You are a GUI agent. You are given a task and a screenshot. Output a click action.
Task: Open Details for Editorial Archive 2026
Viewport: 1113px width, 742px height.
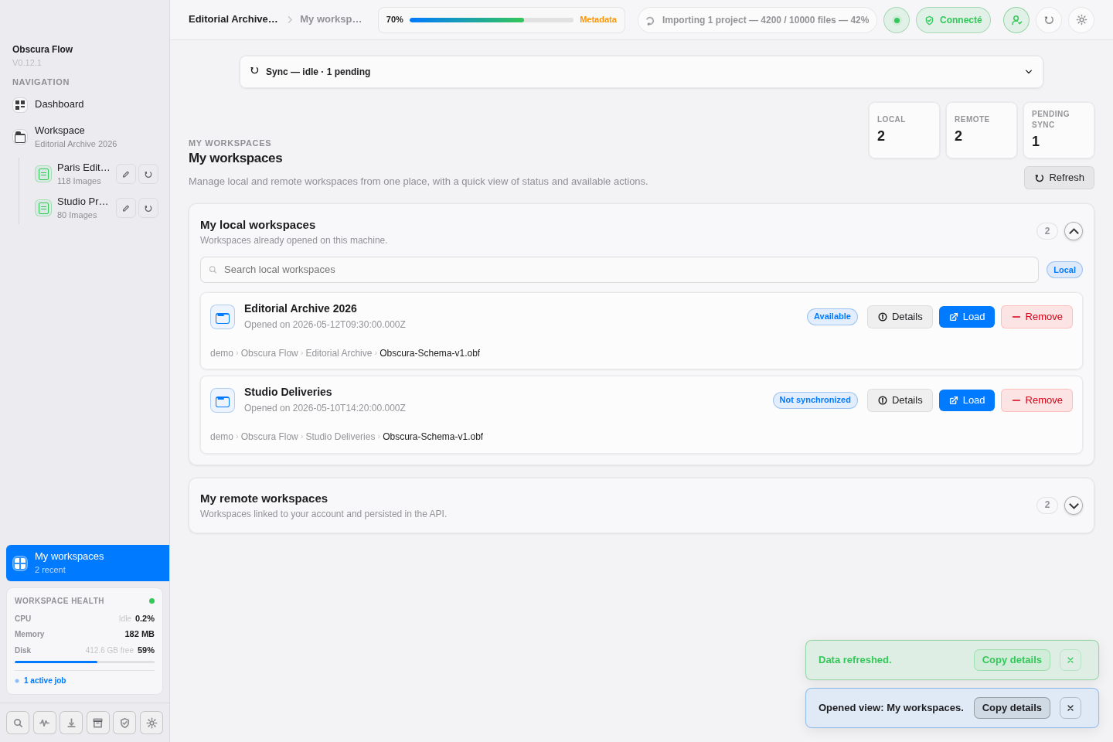coord(900,317)
